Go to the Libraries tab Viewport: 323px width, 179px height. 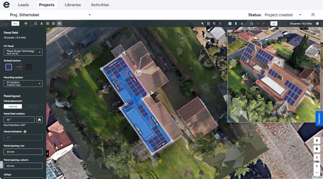click(x=73, y=5)
